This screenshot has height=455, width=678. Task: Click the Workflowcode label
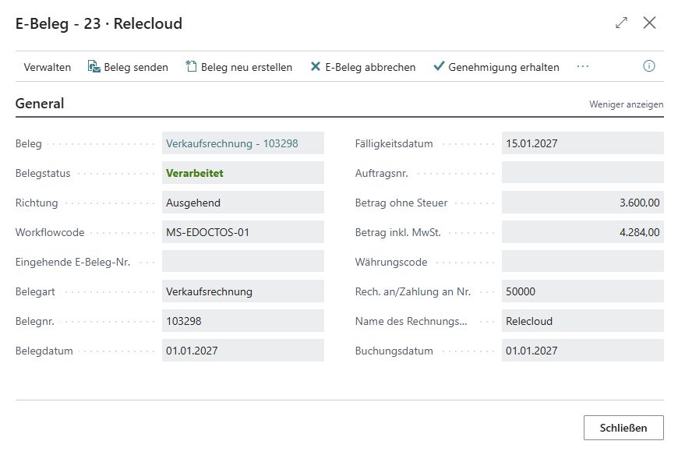pyautogui.click(x=50, y=232)
